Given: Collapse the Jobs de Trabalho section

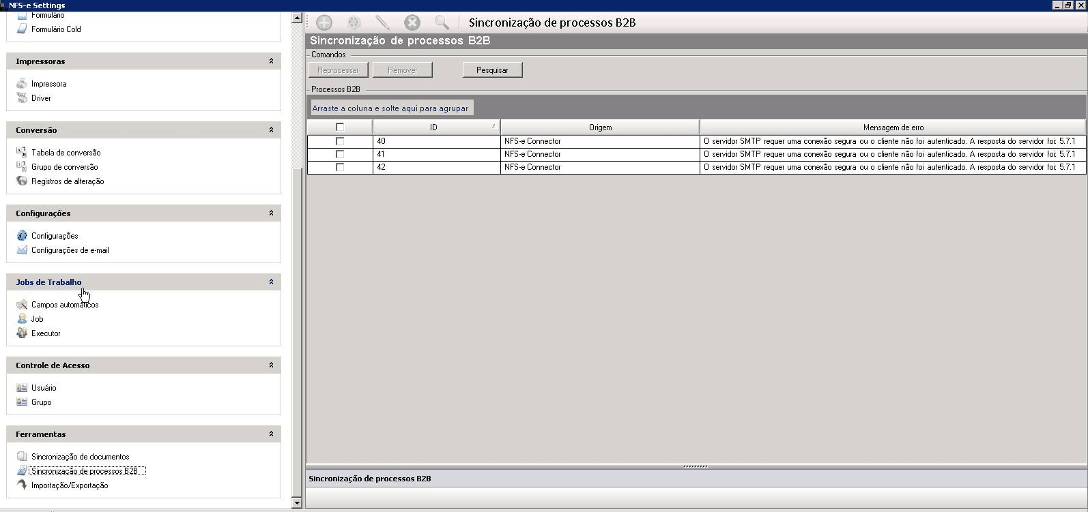Looking at the screenshot, I should (x=271, y=282).
